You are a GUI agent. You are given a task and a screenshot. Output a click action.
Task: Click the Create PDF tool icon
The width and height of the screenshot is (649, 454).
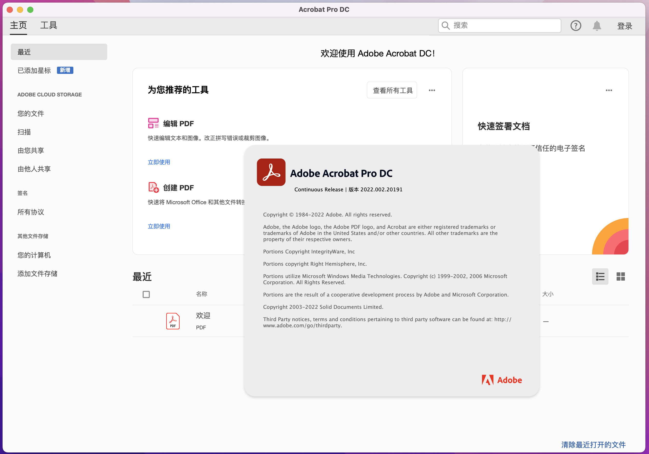[153, 187]
